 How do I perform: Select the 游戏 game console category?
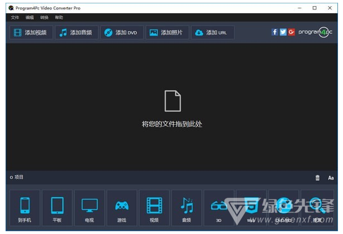coord(122,208)
